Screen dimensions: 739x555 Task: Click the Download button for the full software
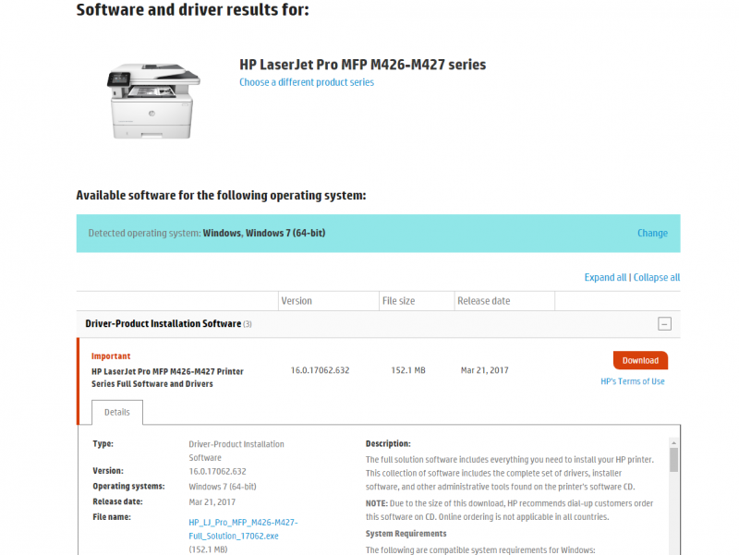coord(640,360)
